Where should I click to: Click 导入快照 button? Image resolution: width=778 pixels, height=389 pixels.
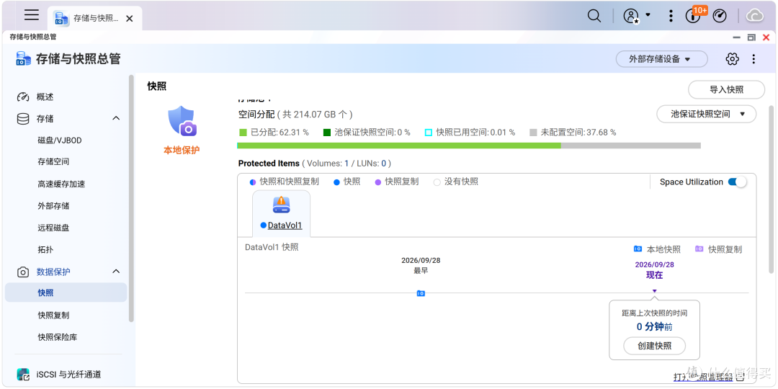tap(726, 90)
